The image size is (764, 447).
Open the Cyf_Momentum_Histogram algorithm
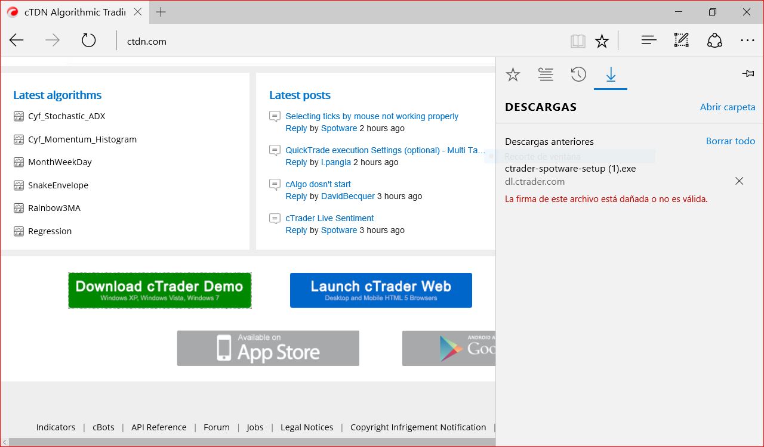[82, 139]
